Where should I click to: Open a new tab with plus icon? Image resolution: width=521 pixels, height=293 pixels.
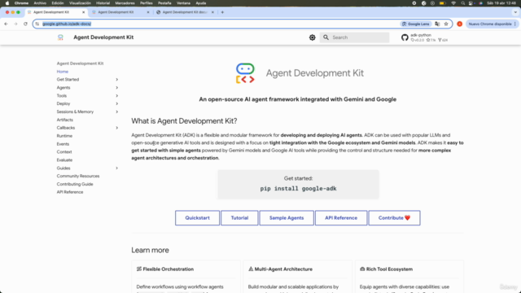coord(222,12)
